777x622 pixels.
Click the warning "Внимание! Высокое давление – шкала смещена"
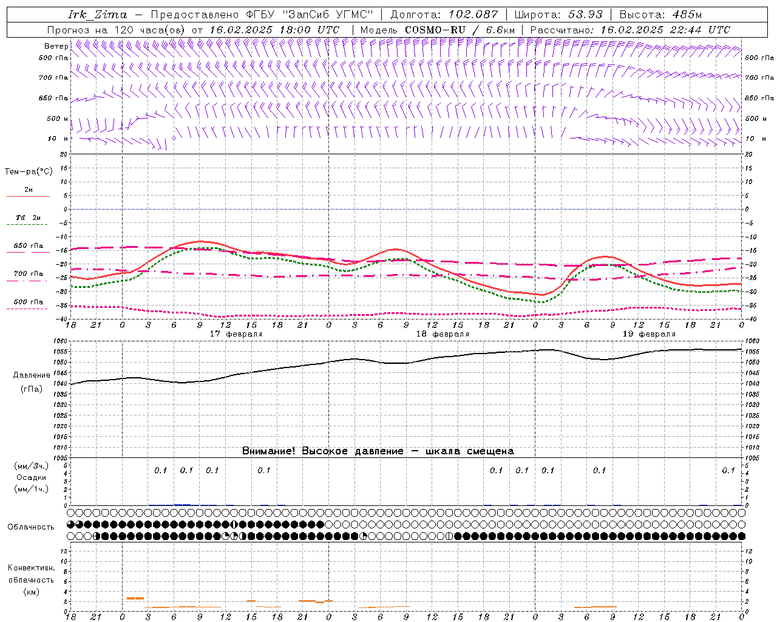click(x=378, y=451)
